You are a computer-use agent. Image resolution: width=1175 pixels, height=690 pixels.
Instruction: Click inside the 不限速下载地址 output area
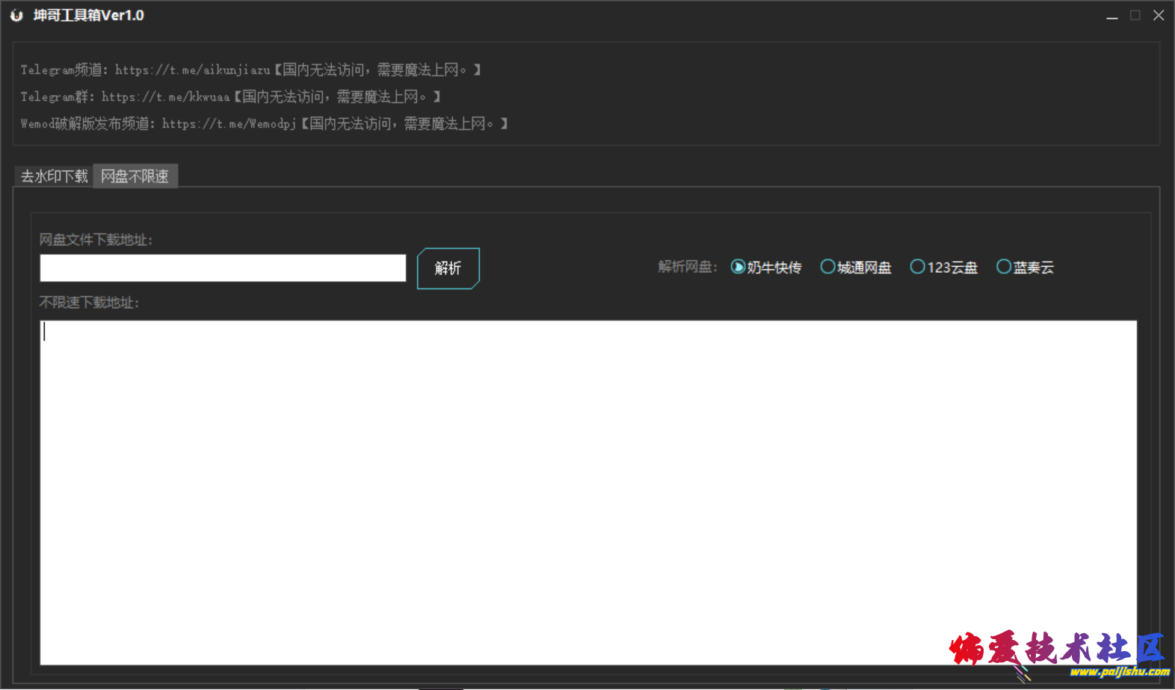click(x=587, y=492)
